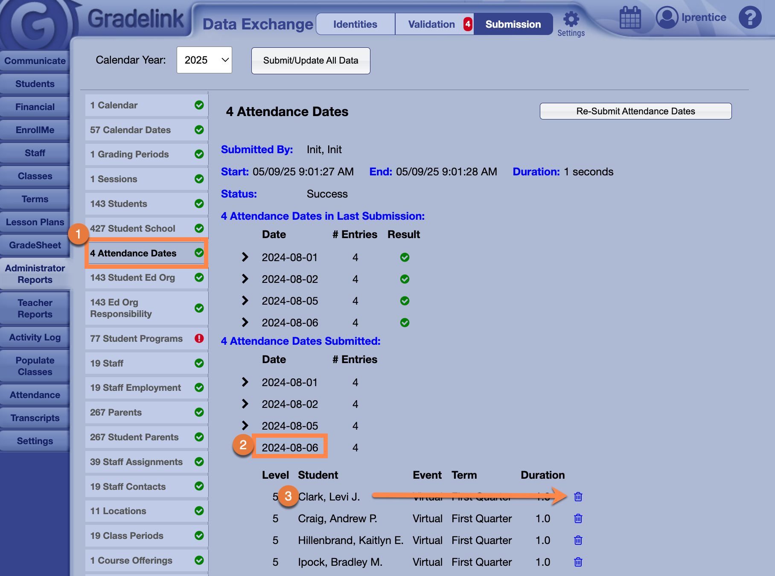Switch to the Validation tab
The width and height of the screenshot is (775, 576).
click(x=434, y=24)
